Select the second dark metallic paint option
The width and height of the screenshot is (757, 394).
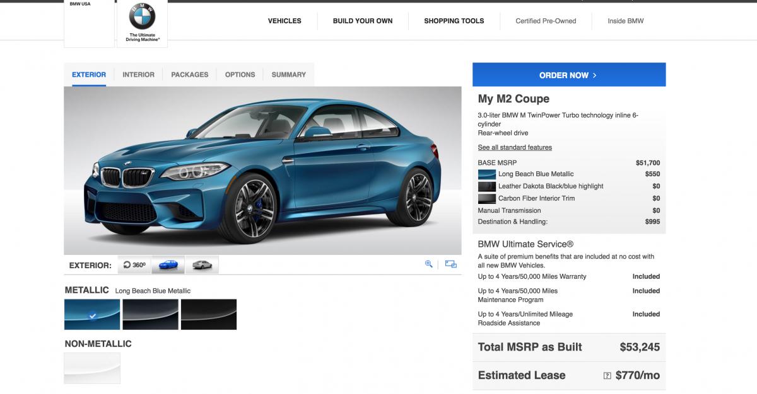tap(150, 314)
